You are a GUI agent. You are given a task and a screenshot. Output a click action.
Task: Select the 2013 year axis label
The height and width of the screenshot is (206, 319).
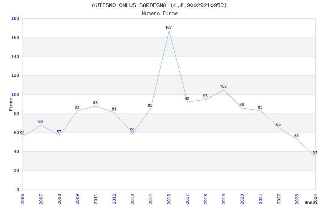pyautogui.click(x=132, y=199)
